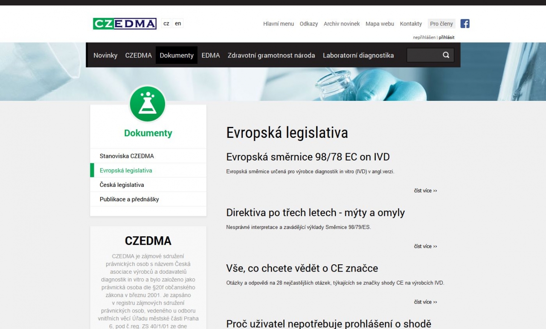546x329 pixels.
Task: Open article Evropská směrnice 98/78 EC on IVD
Action: tap(308, 157)
